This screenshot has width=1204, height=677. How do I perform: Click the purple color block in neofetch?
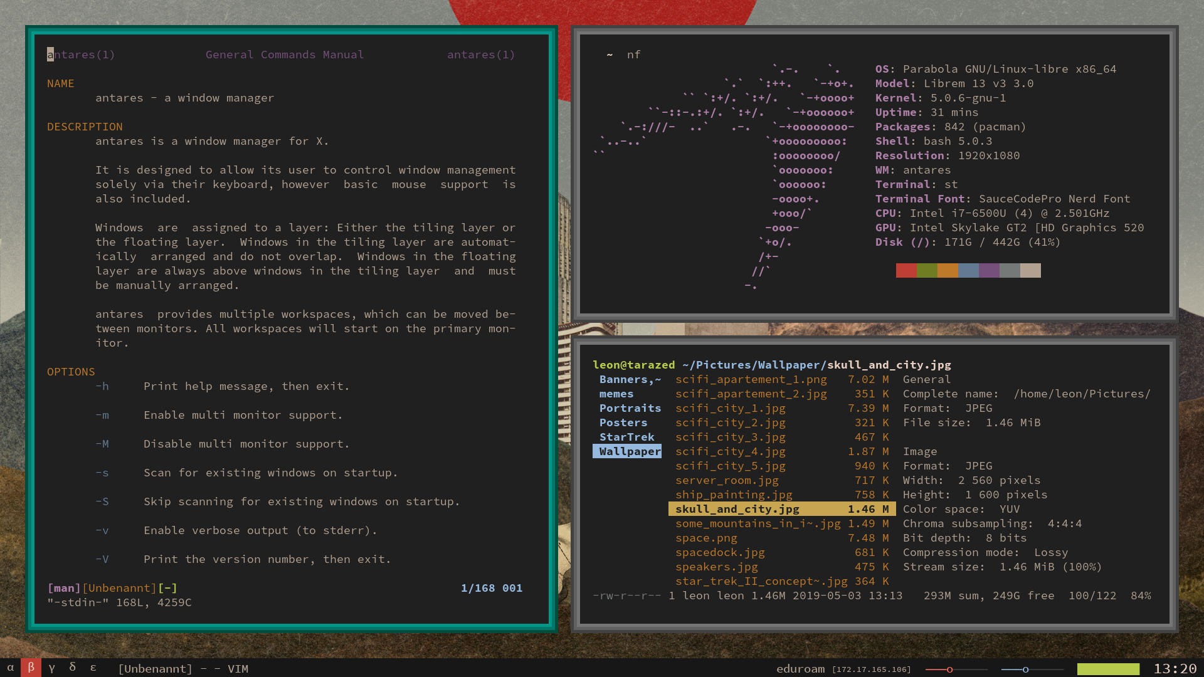989,270
